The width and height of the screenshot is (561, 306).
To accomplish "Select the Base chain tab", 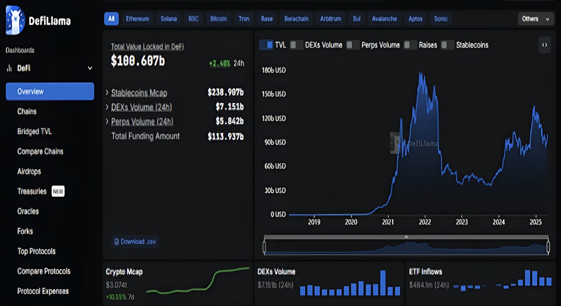I will coord(267,19).
